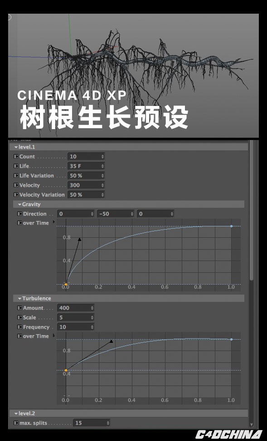Click the keyframe icon next to Gravity Direction
Screen dimensions: 267x441
[x=19, y=214]
